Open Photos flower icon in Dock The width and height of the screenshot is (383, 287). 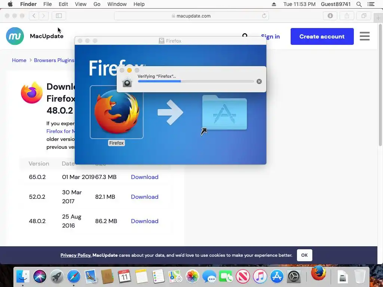click(x=192, y=277)
